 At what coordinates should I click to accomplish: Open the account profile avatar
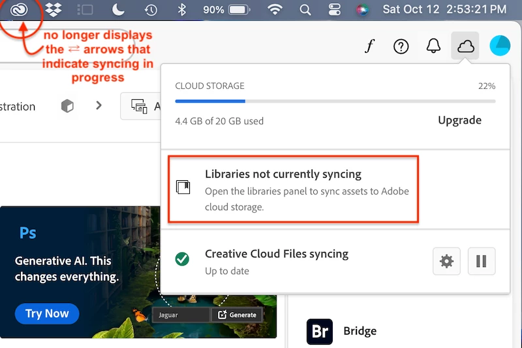(500, 46)
